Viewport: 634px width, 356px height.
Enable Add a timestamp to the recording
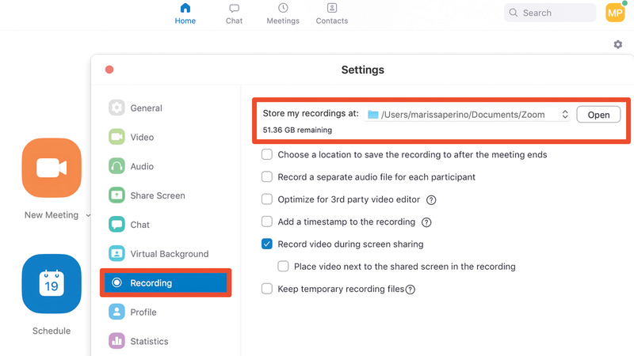pyautogui.click(x=267, y=222)
